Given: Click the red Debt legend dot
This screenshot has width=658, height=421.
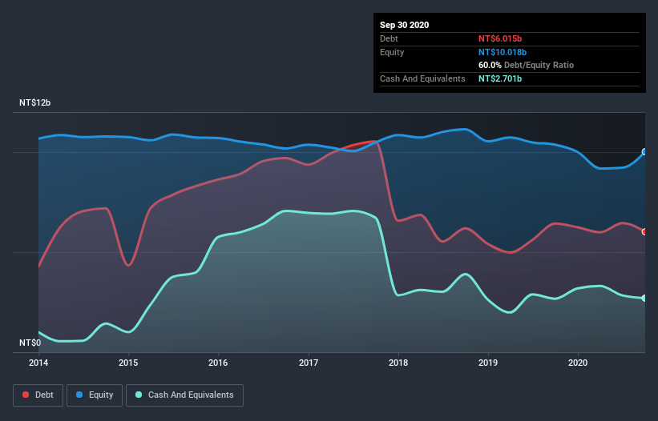Looking at the screenshot, I should [x=26, y=395].
